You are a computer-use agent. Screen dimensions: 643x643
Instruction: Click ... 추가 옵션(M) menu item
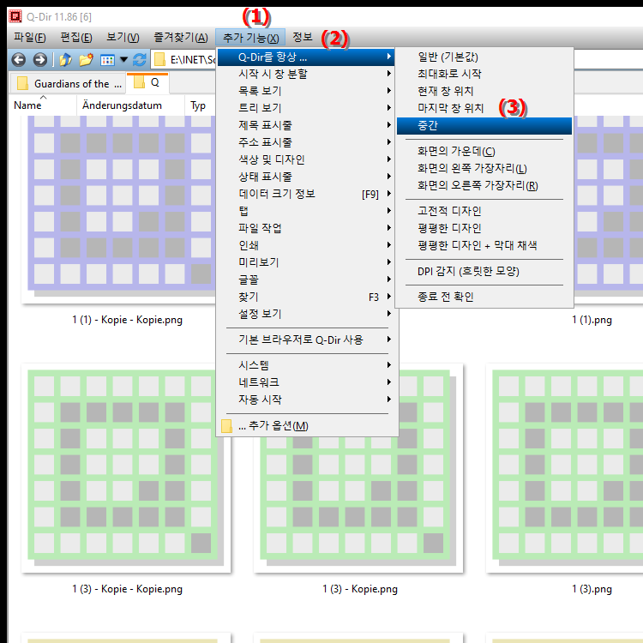tap(306, 426)
